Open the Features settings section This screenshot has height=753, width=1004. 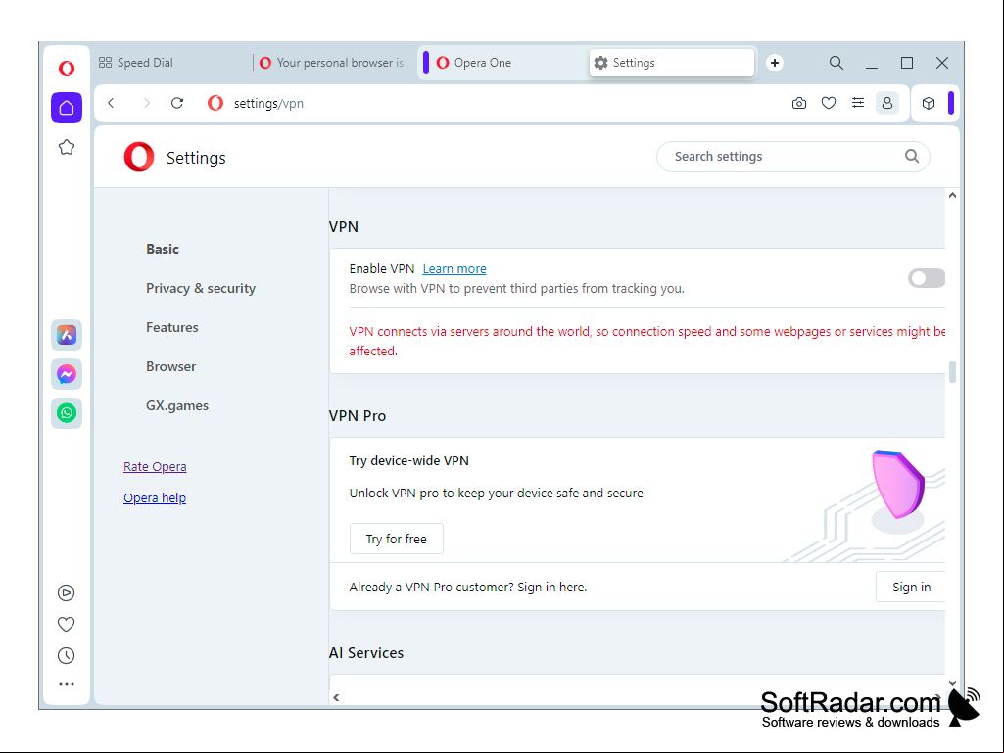click(172, 327)
